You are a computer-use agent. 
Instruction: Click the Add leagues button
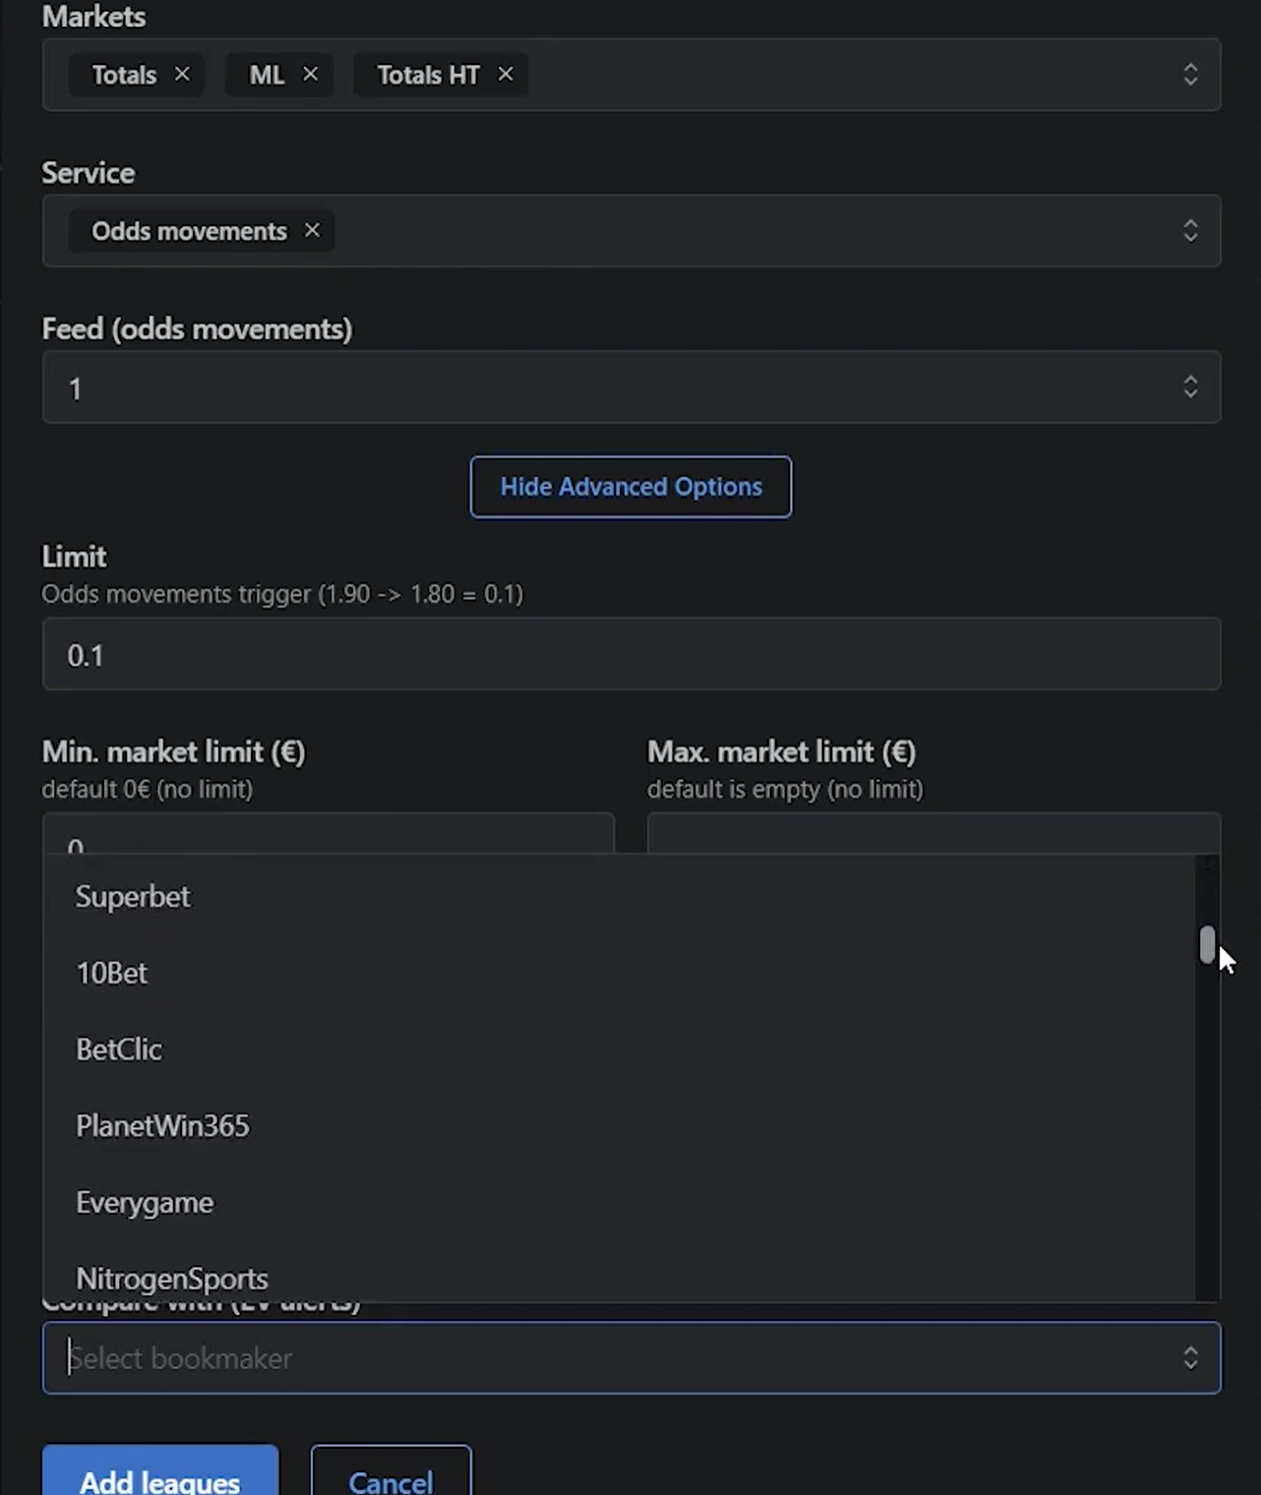(160, 1471)
